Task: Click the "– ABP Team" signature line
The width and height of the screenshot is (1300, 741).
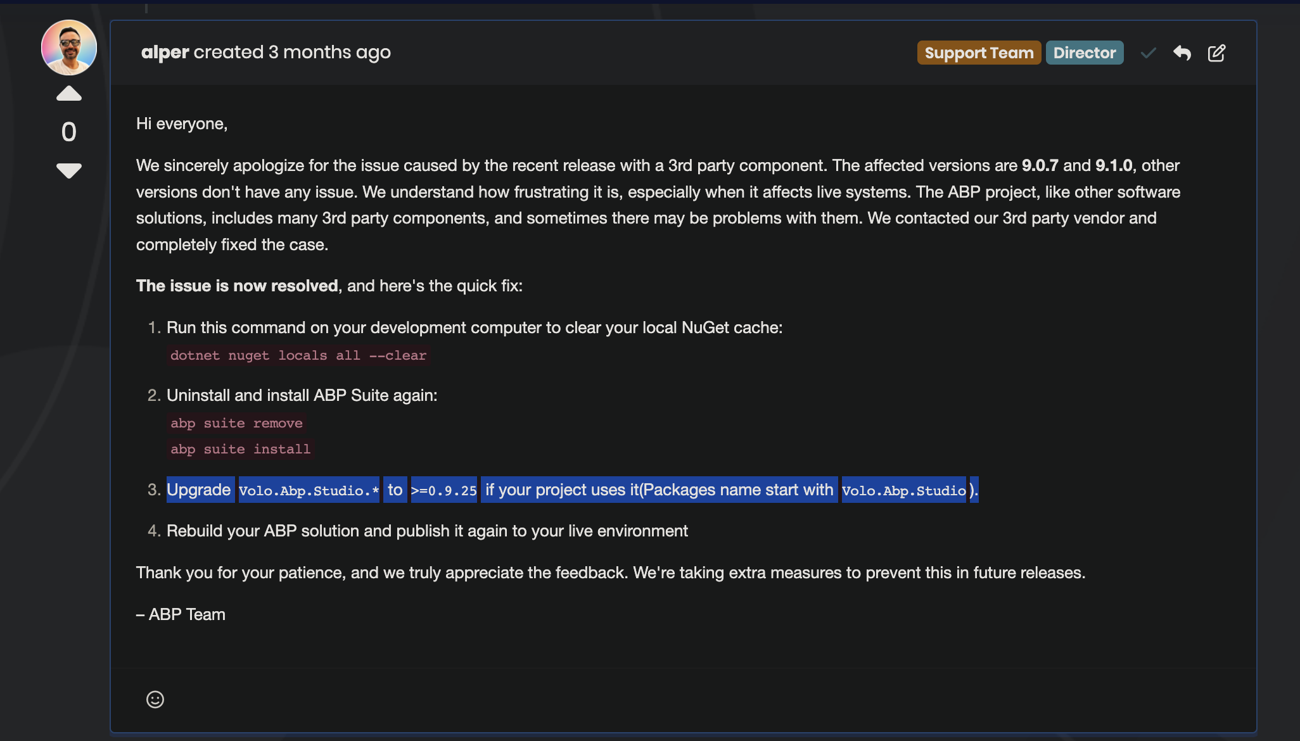Action: pyautogui.click(x=181, y=614)
